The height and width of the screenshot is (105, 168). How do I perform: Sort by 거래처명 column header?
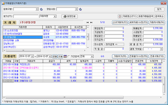pos(23,27)
